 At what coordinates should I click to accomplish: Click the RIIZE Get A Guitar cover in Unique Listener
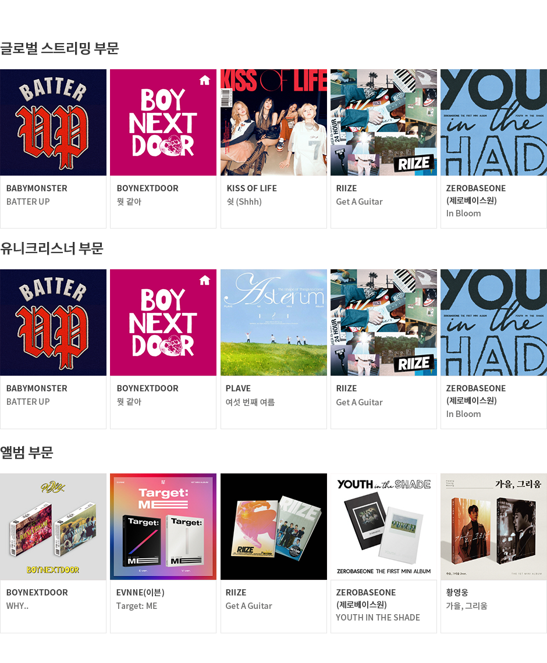click(383, 322)
